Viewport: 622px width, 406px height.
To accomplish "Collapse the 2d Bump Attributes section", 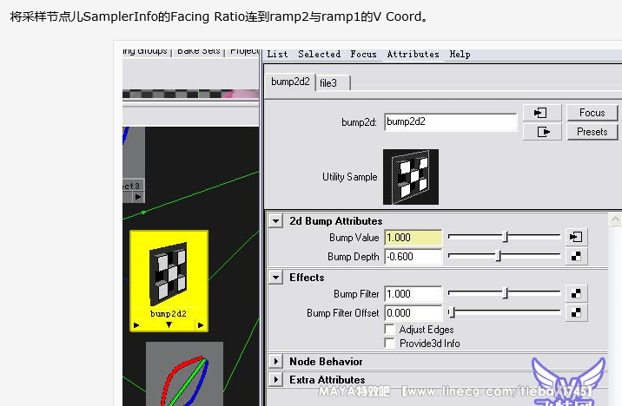I will [x=275, y=221].
